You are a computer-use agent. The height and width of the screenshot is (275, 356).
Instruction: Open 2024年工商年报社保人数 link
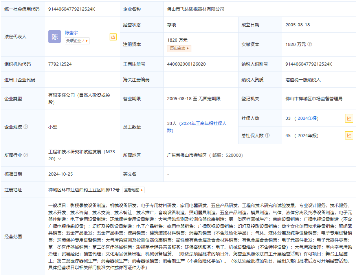tap(196, 127)
